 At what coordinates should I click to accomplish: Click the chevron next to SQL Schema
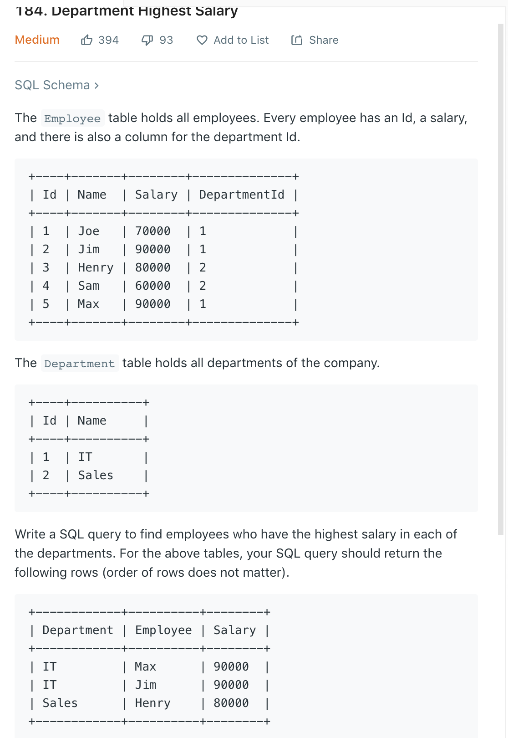[97, 86]
